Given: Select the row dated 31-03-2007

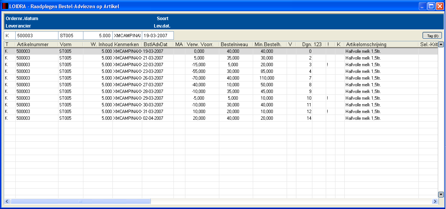Looking at the screenshot, I should tap(221, 112).
